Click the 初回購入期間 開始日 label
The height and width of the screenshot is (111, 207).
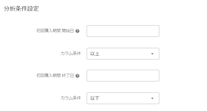pyautogui.click(x=55, y=31)
